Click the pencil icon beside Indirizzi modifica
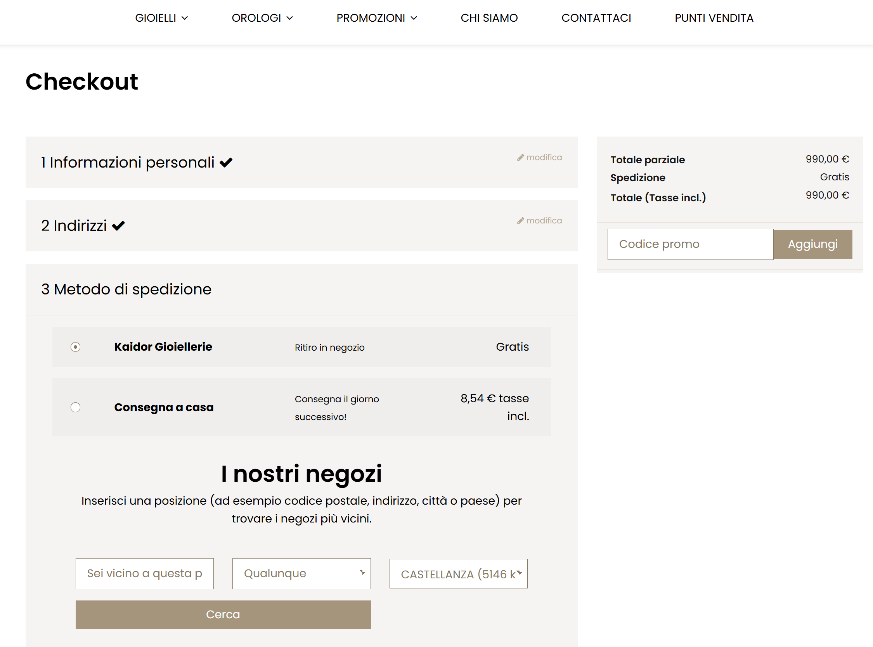The width and height of the screenshot is (873, 647). 520,221
